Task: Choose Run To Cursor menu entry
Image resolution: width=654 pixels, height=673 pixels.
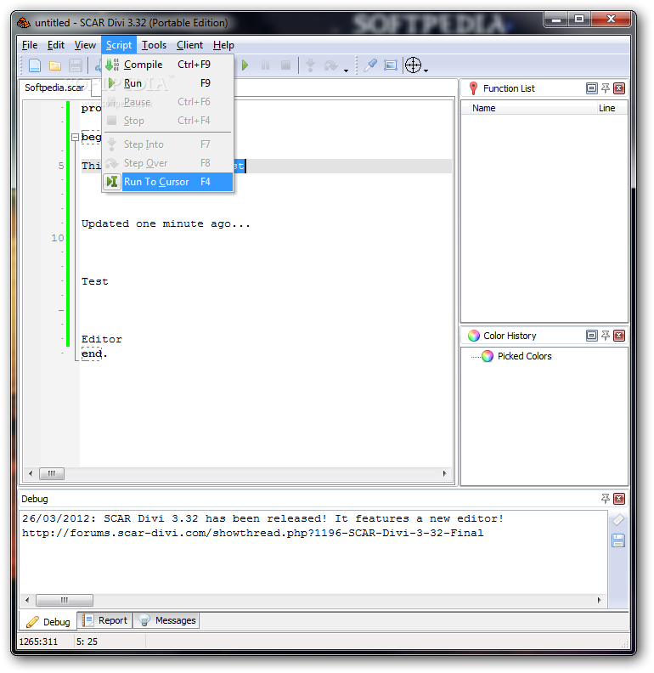Action: point(168,182)
